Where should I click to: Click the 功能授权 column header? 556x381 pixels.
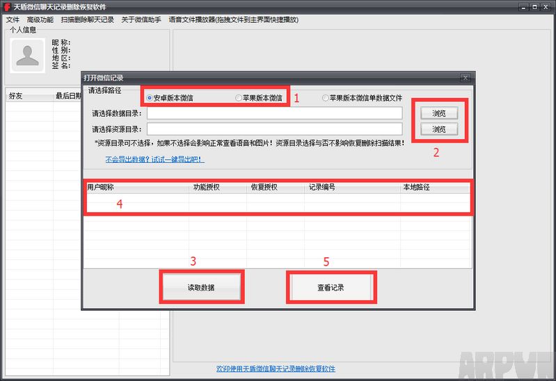pyautogui.click(x=218, y=187)
